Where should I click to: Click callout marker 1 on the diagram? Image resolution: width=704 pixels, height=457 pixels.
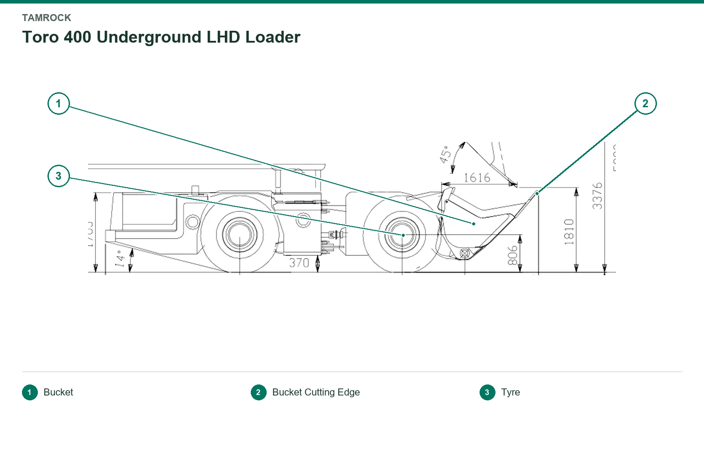(59, 104)
